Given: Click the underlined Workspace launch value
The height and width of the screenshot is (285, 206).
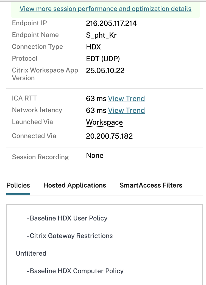Looking at the screenshot, I should click(x=104, y=122).
